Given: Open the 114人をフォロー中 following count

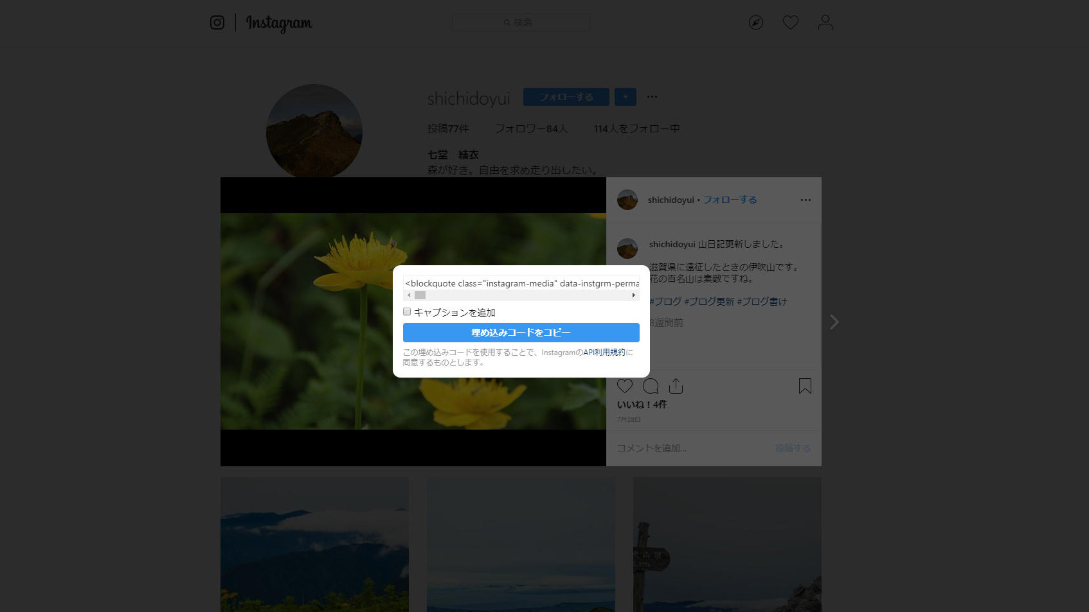Looking at the screenshot, I should pyautogui.click(x=637, y=128).
